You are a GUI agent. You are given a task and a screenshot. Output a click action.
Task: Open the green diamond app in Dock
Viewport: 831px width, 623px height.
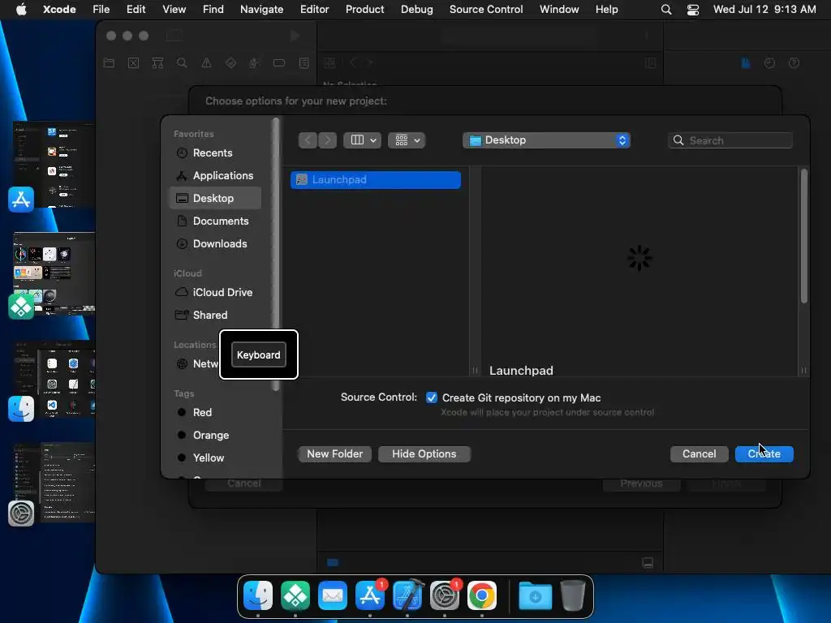point(295,595)
